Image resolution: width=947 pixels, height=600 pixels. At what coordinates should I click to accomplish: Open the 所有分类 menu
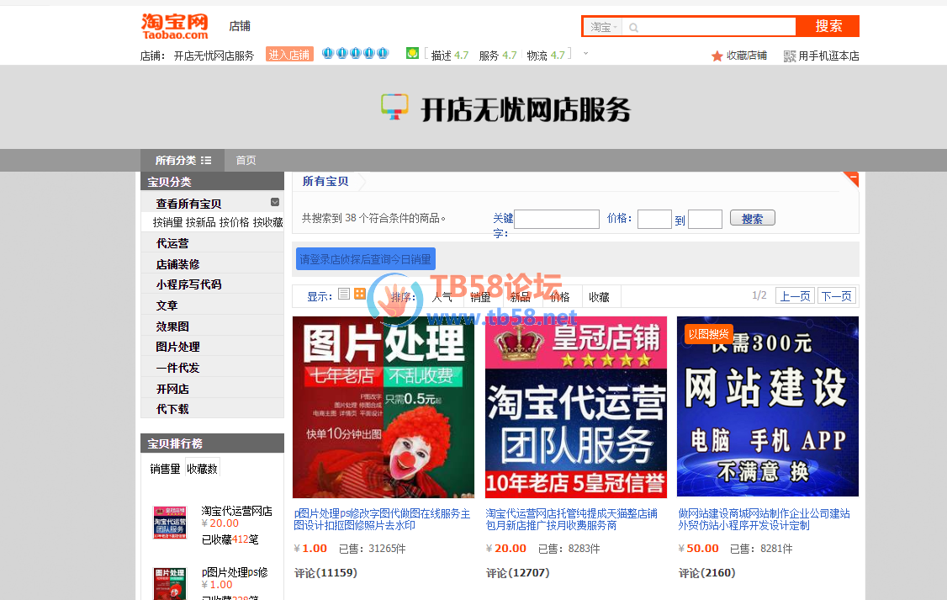(183, 161)
